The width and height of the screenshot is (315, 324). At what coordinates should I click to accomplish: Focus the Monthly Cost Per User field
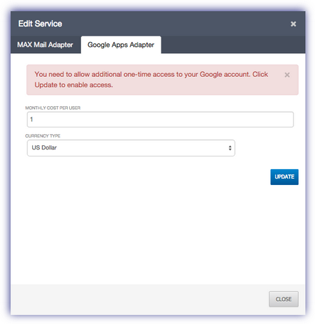tap(160, 119)
